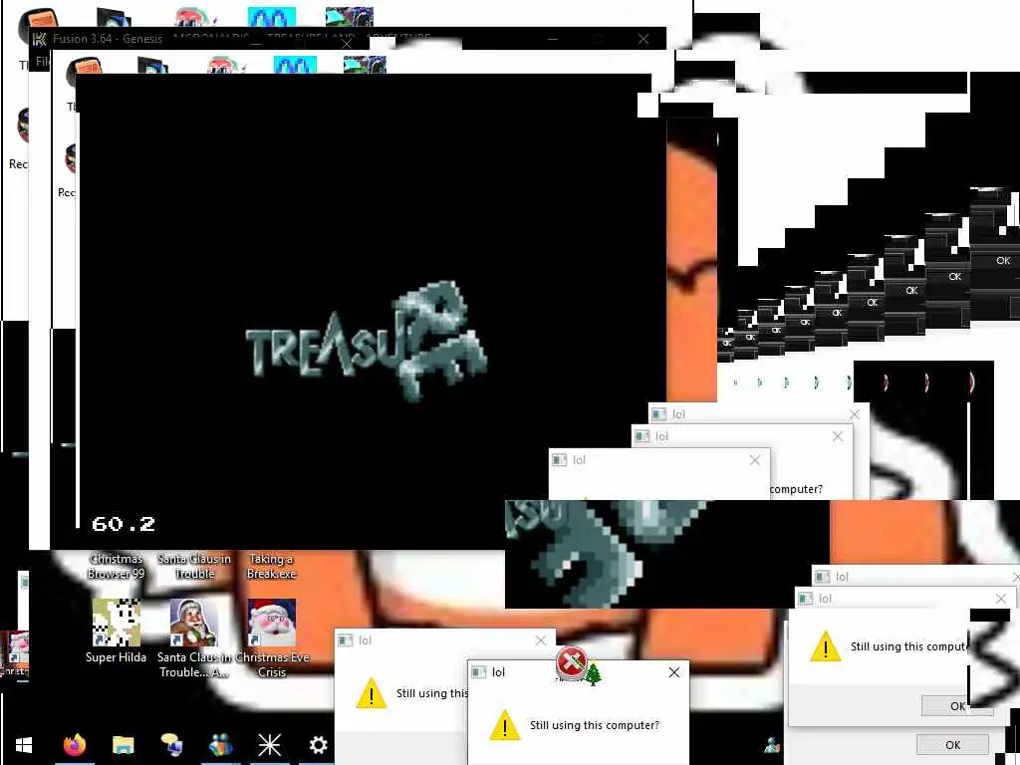Screen dimensions: 1020x765
Task: Open File Explorer from the taskbar
Action: tap(123, 744)
